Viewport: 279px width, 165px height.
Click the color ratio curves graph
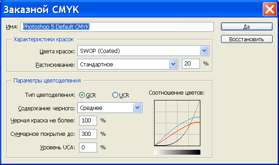point(177,123)
